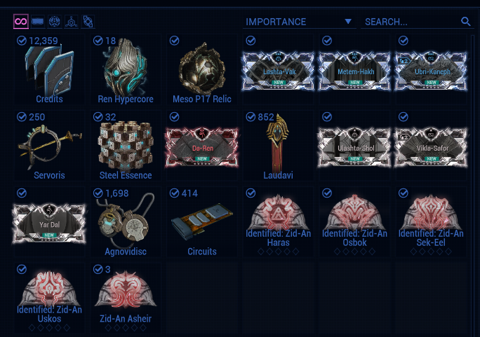Select the Ren Hypercore item
Screen dimensions: 480x337
click(126, 70)
